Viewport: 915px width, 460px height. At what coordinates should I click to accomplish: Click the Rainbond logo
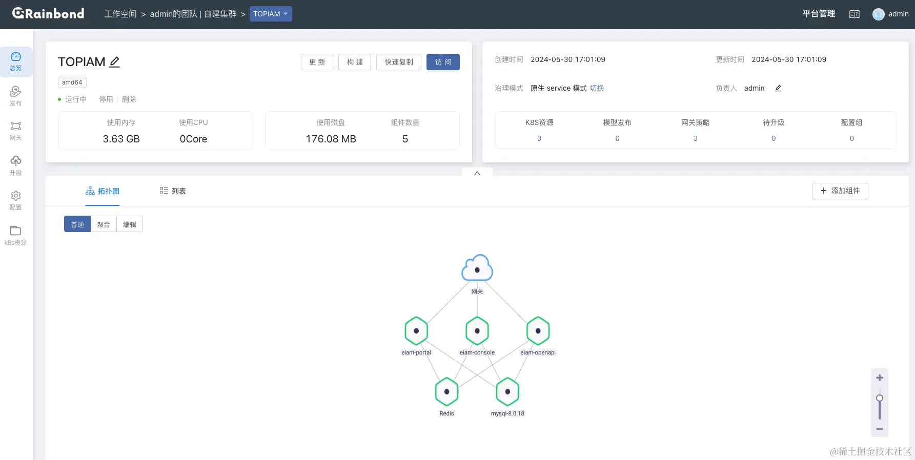(48, 14)
